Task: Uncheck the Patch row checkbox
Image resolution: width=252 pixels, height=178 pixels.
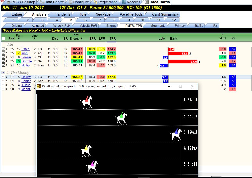Action: coord(3,49)
